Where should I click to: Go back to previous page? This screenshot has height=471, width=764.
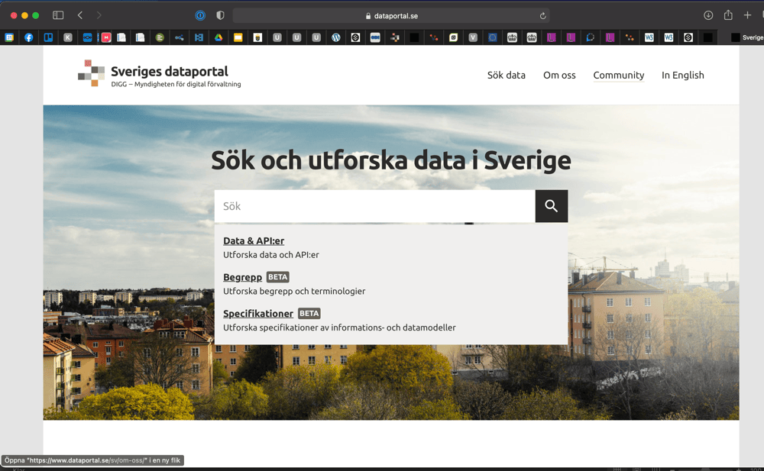80,15
